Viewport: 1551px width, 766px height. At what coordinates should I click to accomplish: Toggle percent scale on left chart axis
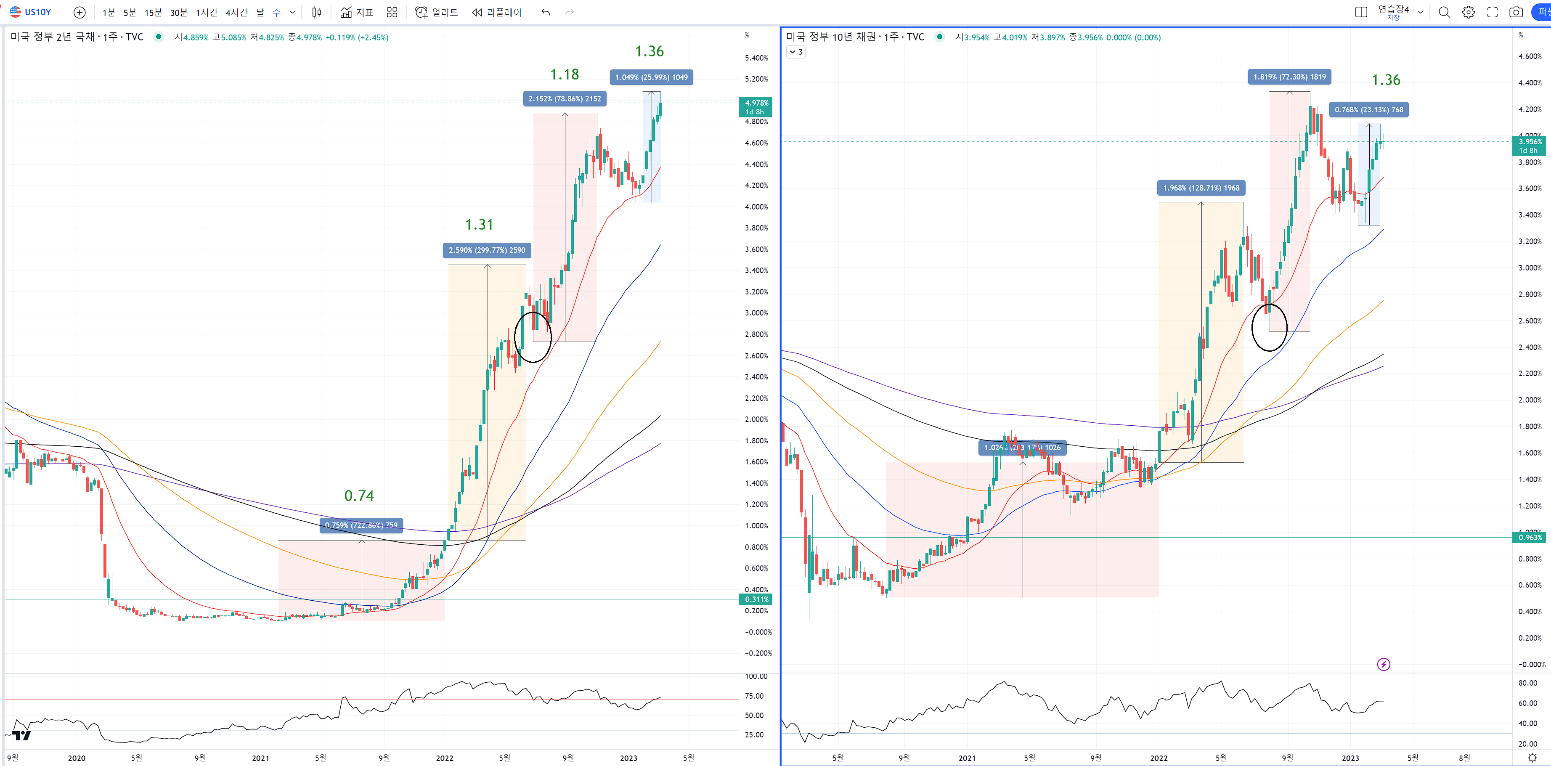point(747,35)
